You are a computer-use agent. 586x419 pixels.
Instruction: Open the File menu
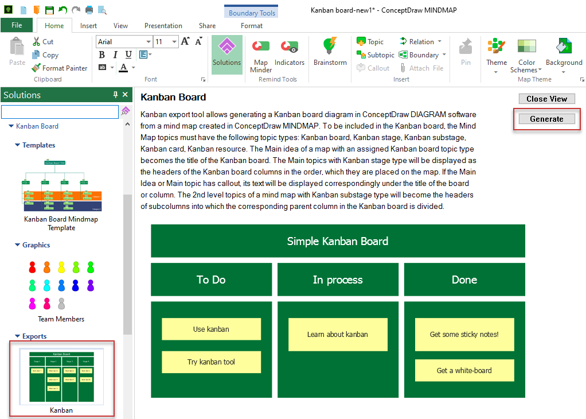[17, 25]
